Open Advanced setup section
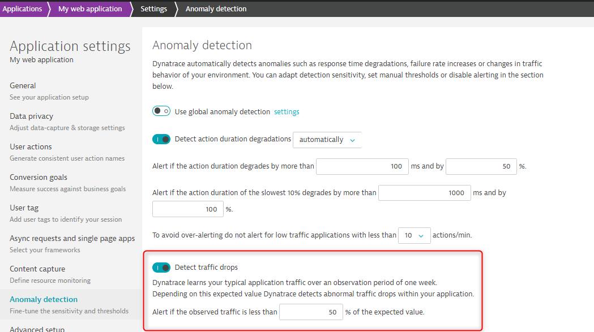 (x=37, y=329)
